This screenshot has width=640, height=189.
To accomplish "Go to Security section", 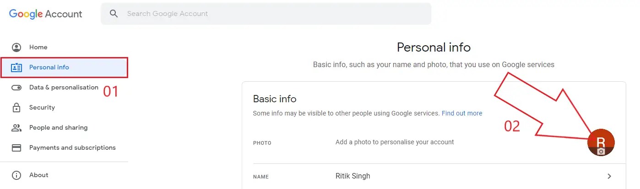I will coord(42,108).
